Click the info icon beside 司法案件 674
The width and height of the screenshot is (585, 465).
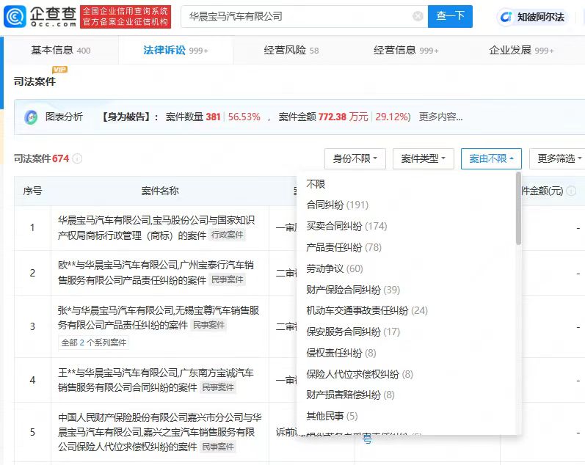(x=77, y=158)
